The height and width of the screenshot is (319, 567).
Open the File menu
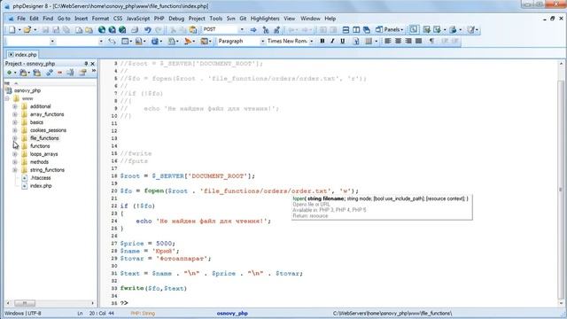pos(21,19)
